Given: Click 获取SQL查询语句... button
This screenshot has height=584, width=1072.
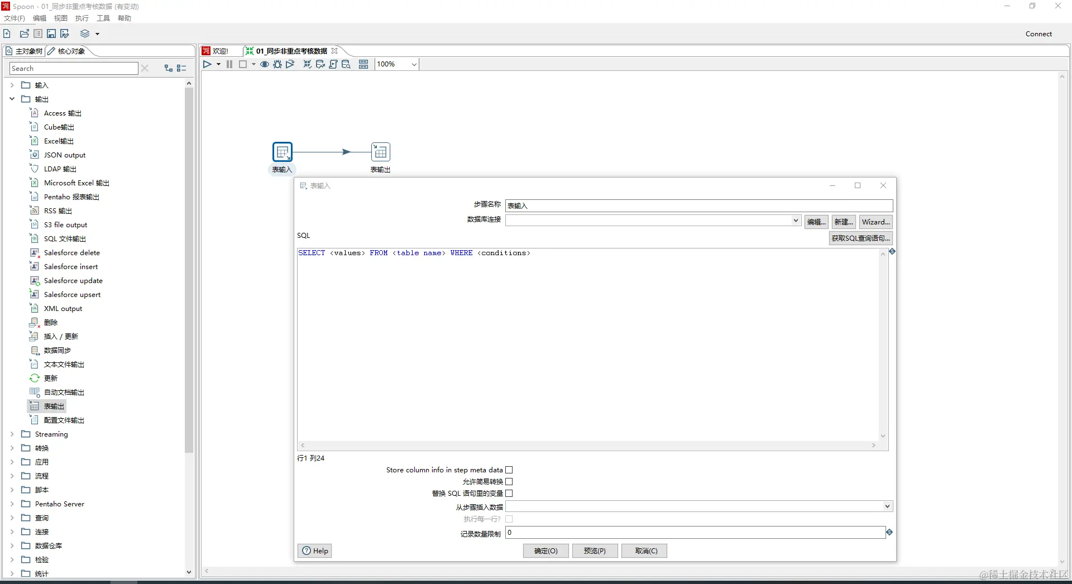Looking at the screenshot, I should click(x=861, y=238).
